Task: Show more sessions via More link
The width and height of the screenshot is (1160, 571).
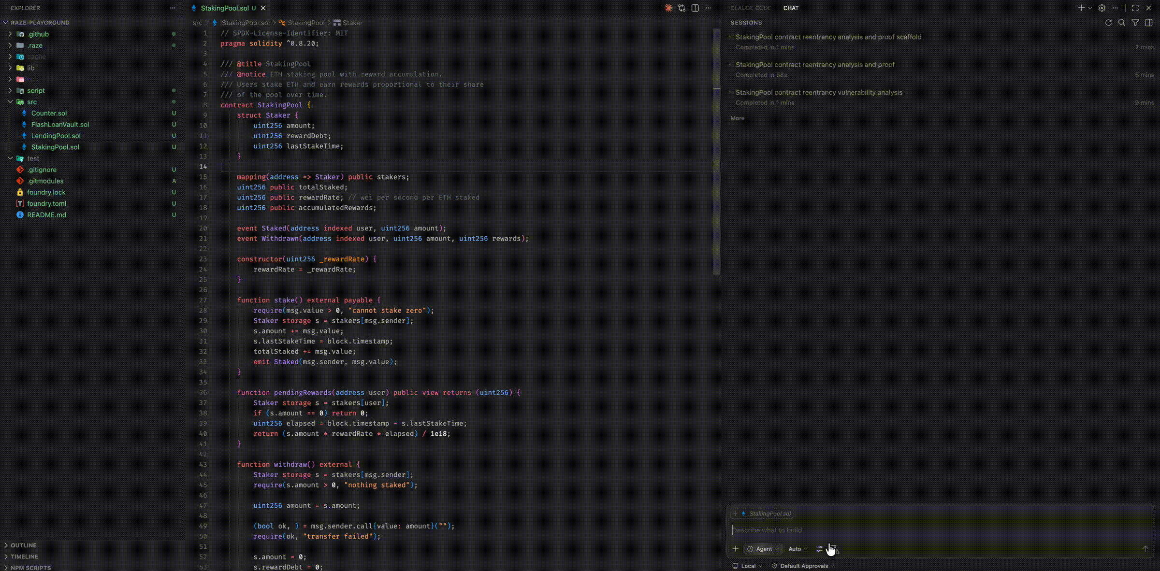Action: [738, 118]
